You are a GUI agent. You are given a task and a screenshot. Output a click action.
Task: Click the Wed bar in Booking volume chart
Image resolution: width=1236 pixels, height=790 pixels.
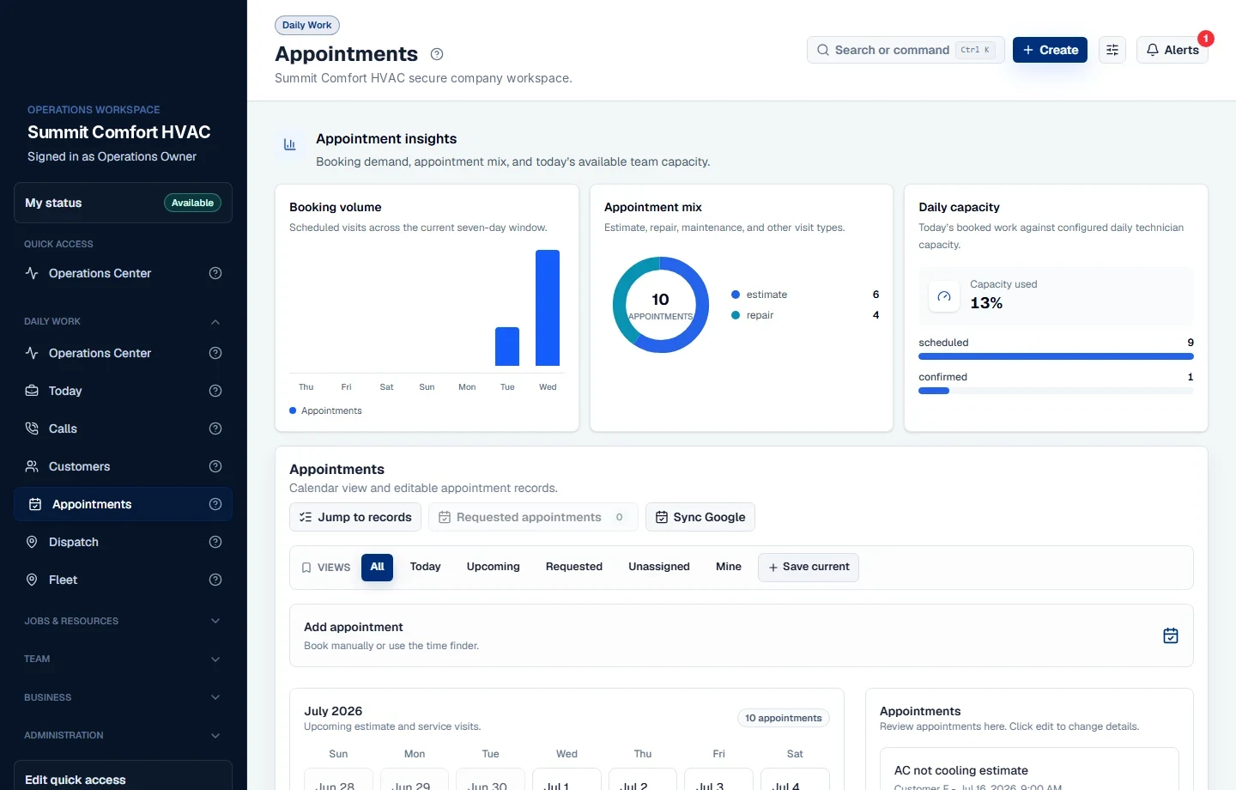(548, 308)
